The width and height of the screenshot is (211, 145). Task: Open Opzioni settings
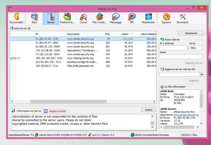pyautogui.click(x=166, y=18)
